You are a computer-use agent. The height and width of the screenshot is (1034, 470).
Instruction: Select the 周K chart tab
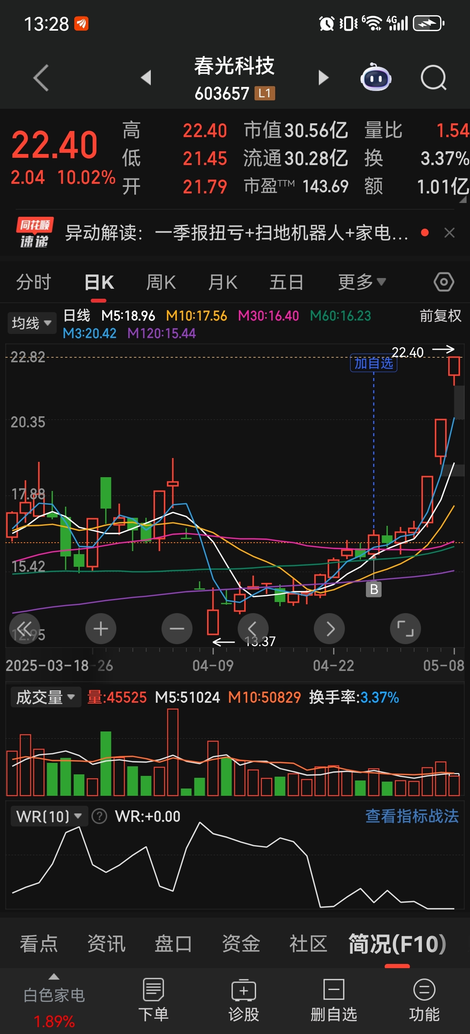click(161, 282)
